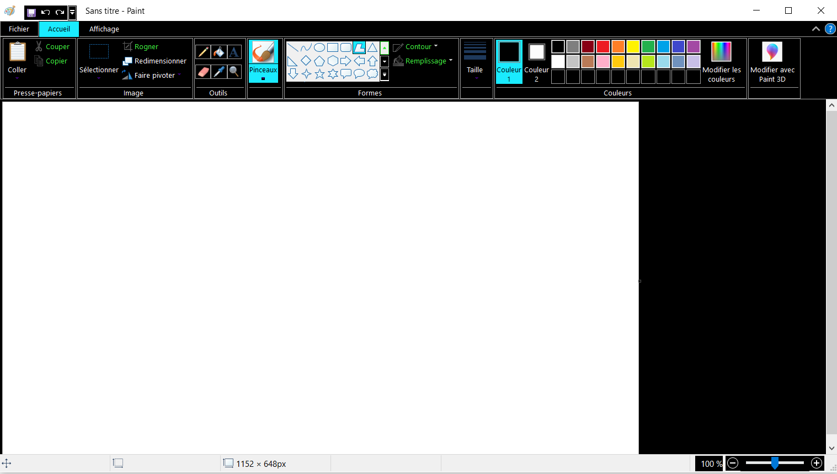Click the 100 % zoom level text
The width and height of the screenshot is (837, 474).
(711, 464)
